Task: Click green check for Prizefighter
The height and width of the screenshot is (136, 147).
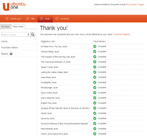Action: coord(95,82)
